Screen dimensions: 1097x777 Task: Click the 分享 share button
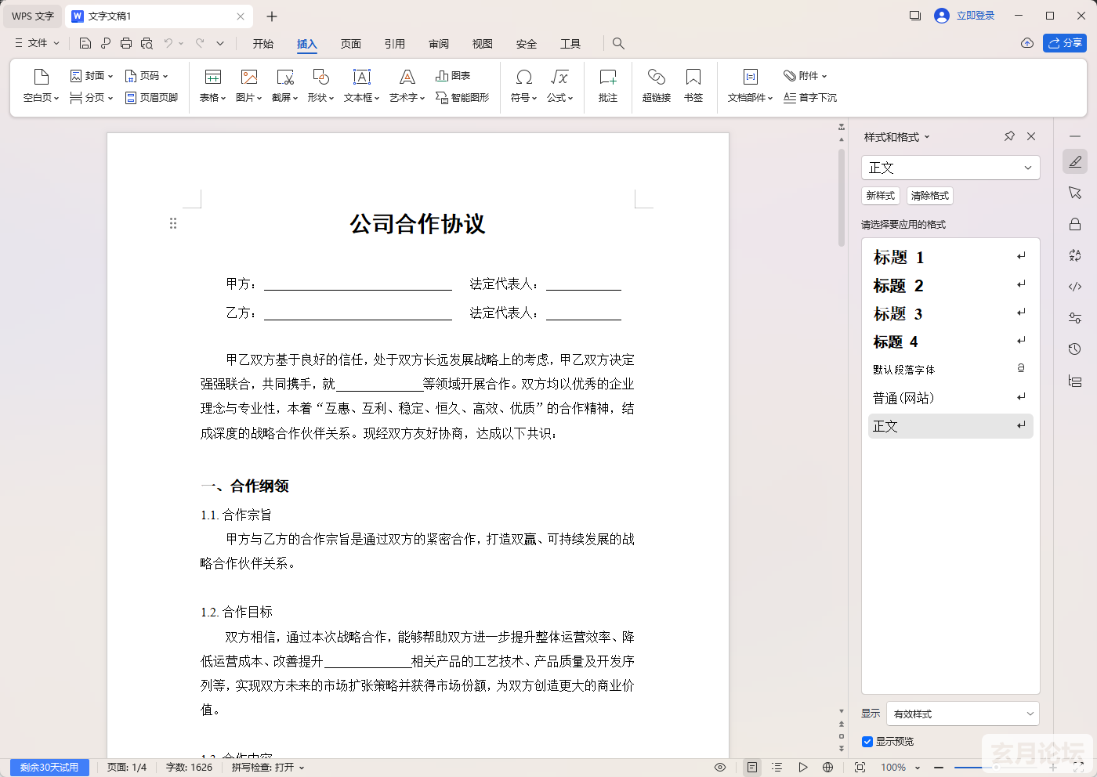pos(1065,43)
